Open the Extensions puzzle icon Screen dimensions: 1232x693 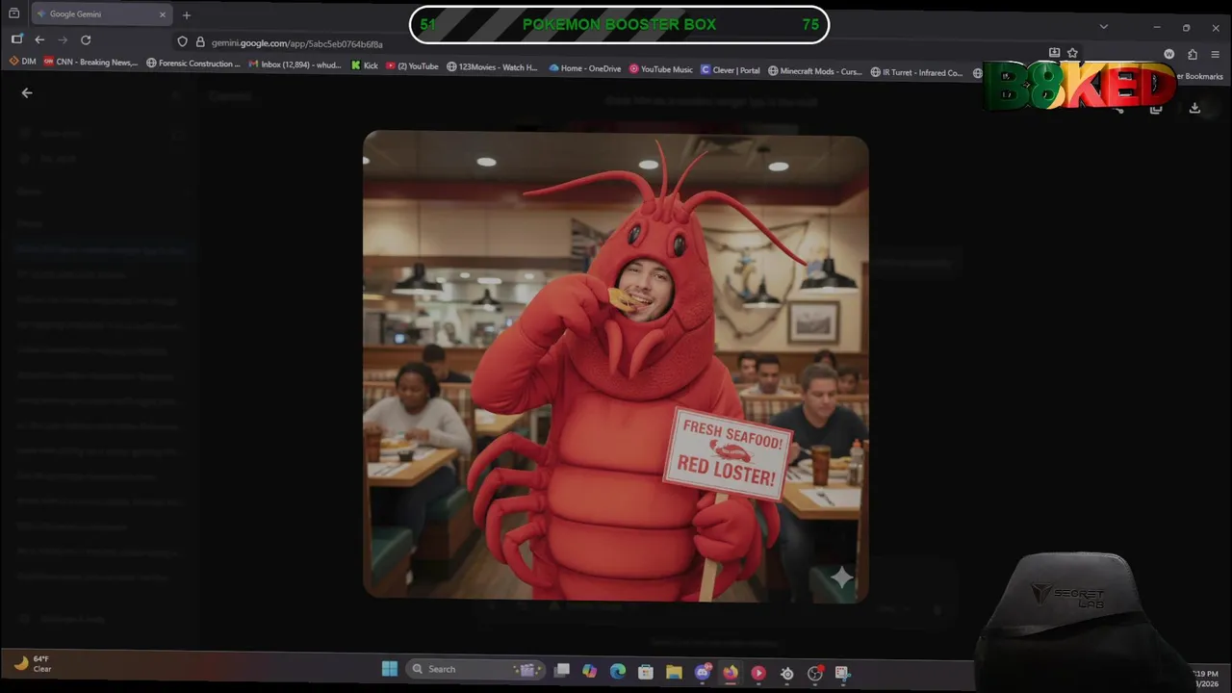click(1193, 54)
